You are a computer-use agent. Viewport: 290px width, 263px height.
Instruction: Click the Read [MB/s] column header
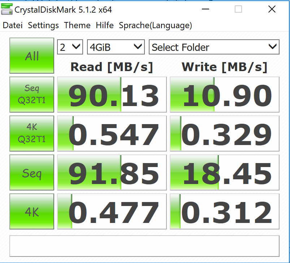[112, 67]
